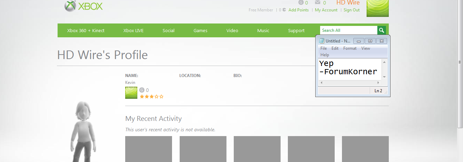Open the Notepad Help menu
463x162 pixels.
325,55
